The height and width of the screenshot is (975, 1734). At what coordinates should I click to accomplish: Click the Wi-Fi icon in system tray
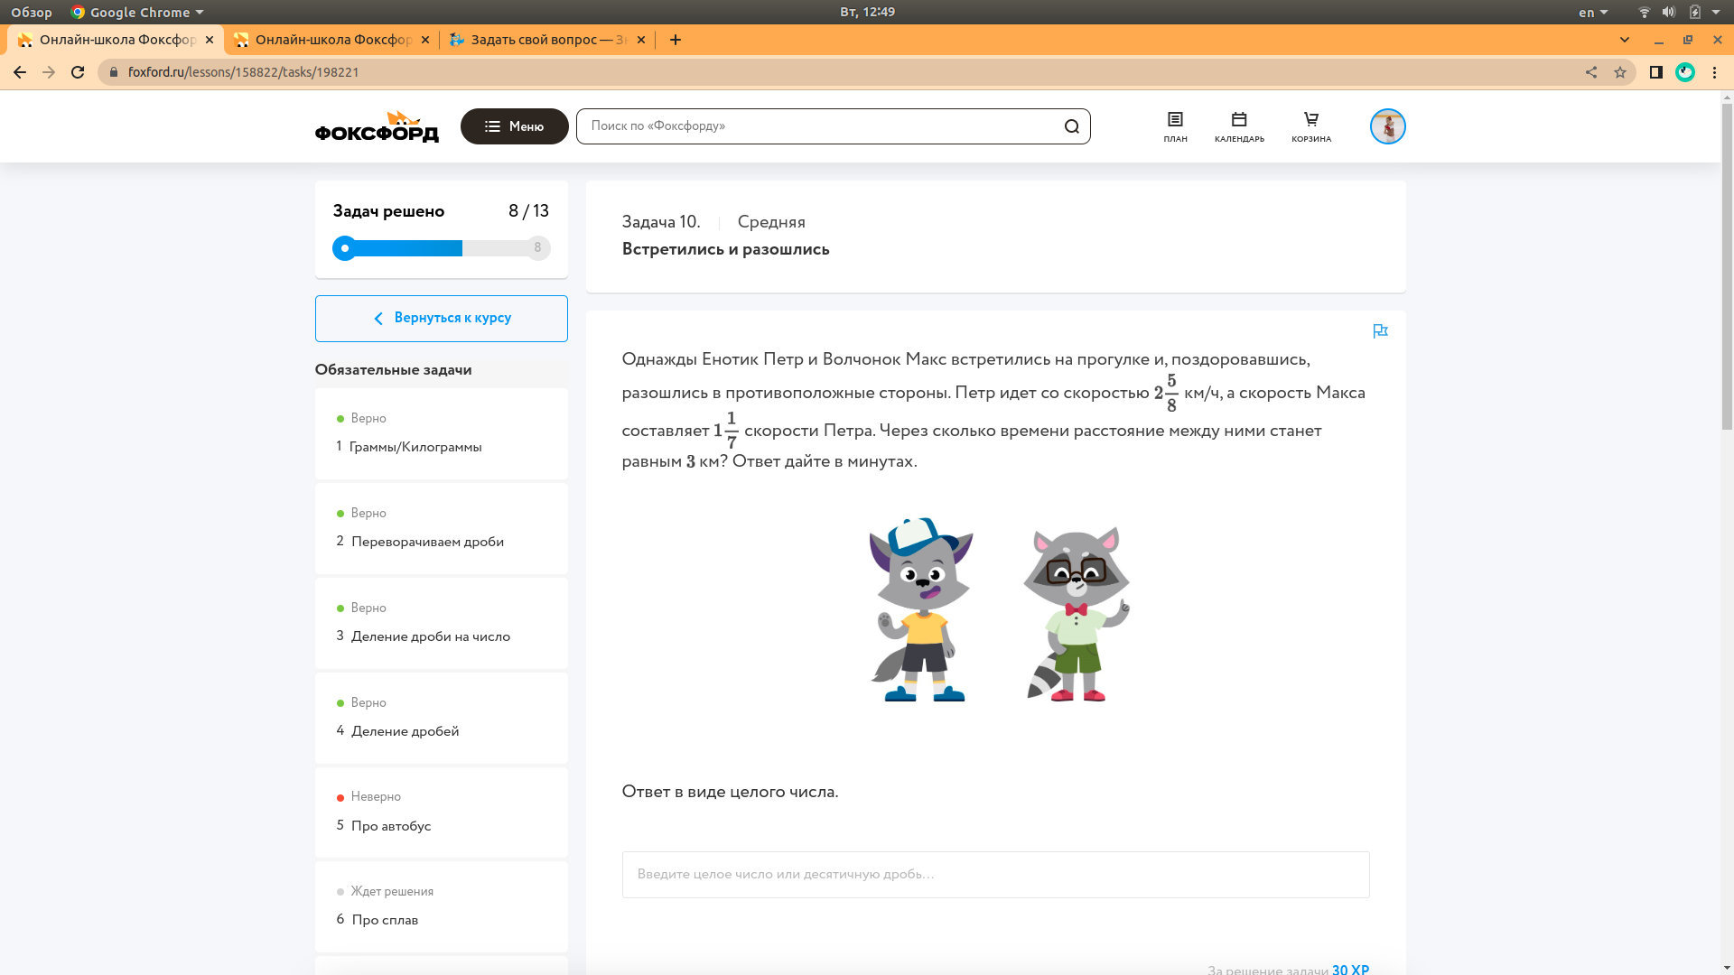(1644, 13)
